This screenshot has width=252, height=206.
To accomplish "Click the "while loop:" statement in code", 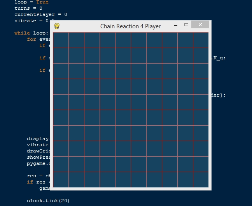I will [31, 33].
